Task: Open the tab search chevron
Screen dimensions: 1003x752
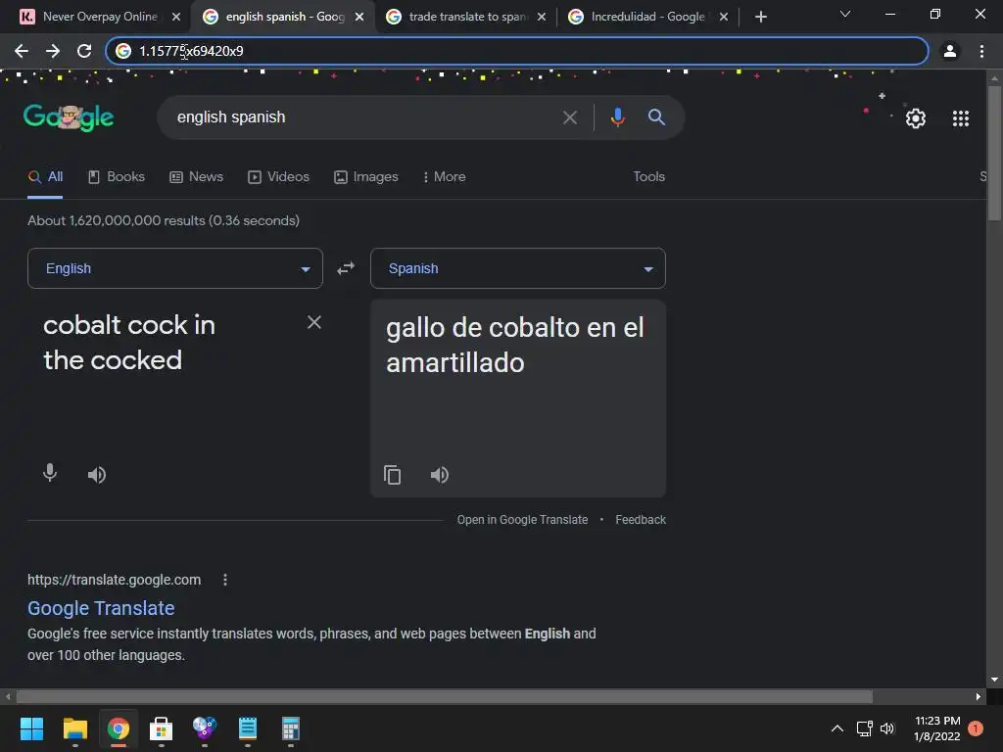Action: point(845,14)
